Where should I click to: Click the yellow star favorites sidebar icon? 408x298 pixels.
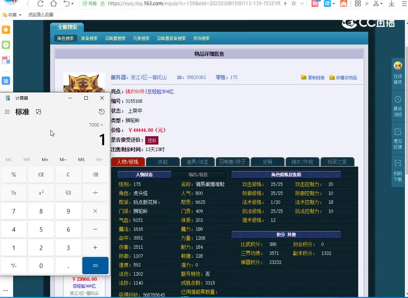[x=6, y=30]
